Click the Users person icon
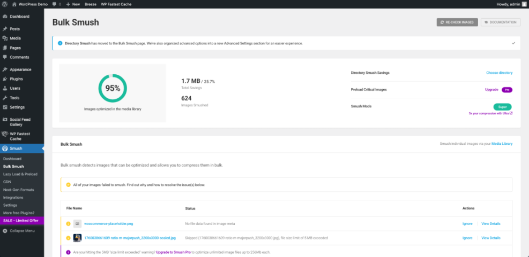Image resolution: width=529 pixels, height=257 pixels. 5,89
